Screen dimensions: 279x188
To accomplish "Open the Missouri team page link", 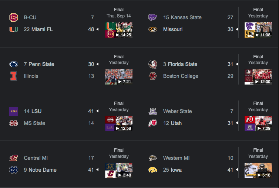I will point(172,29).
